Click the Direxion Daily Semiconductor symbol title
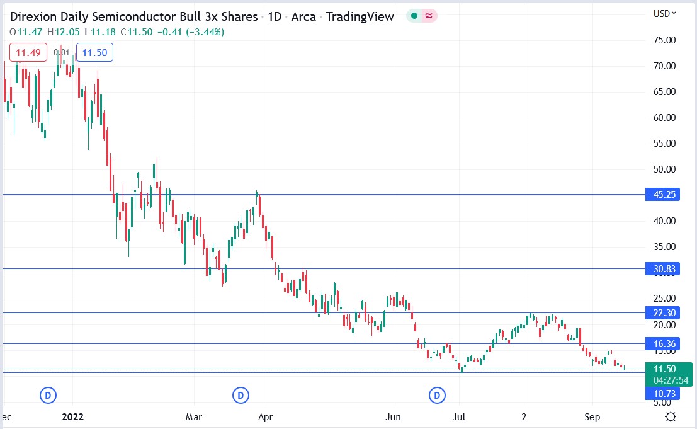The height and width of the screenshot is (429, 697). click(x=134, y=16)
